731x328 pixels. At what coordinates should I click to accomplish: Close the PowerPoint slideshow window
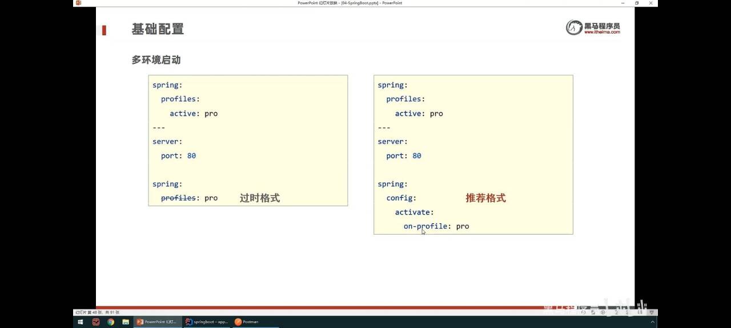(x=652, y=3)
